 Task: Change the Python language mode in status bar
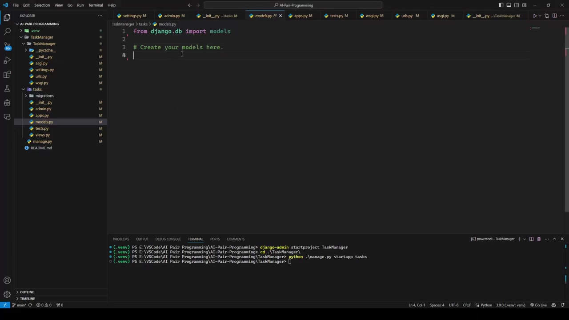(486, 305)
